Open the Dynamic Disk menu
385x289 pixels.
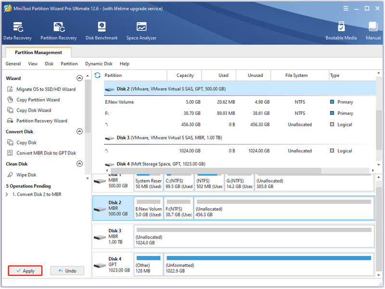point(99,64)
